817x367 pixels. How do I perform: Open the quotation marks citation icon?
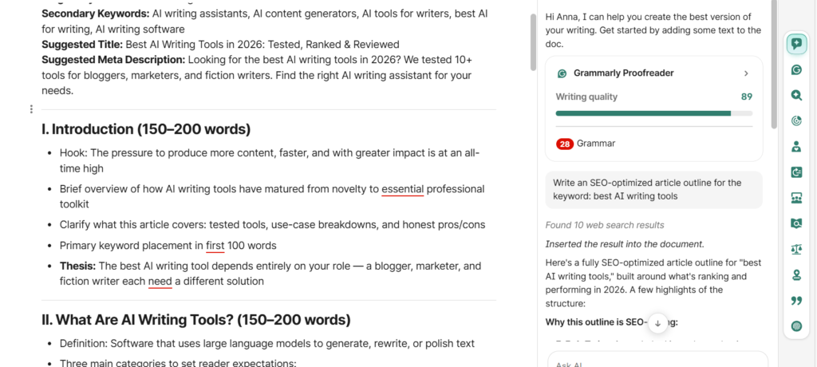tap(795, 300)
